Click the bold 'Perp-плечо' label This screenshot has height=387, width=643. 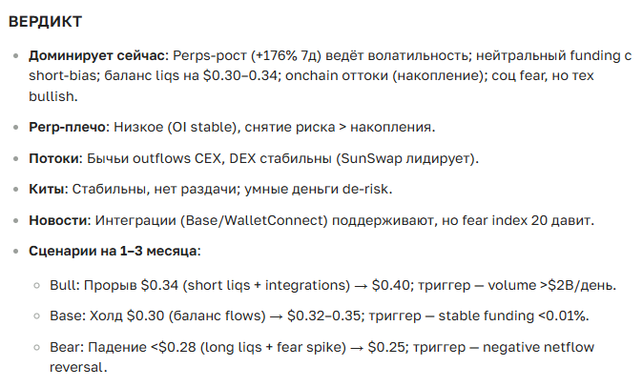[69, 127]
